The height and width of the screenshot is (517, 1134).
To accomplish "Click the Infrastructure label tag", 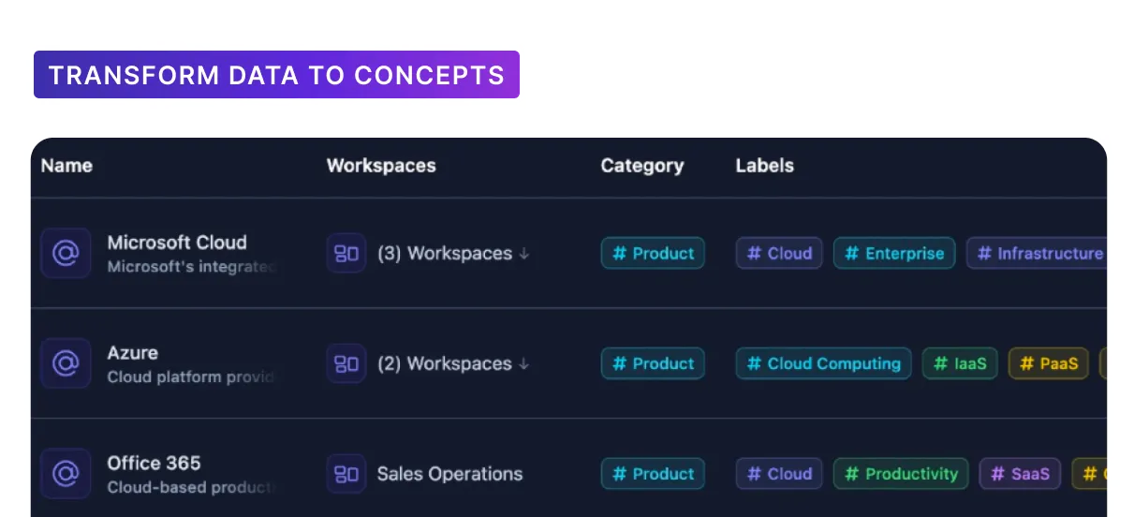I will click(1037, 253).
